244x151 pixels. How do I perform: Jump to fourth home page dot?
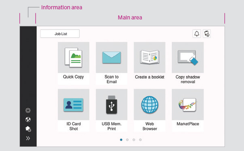[140, 140]
